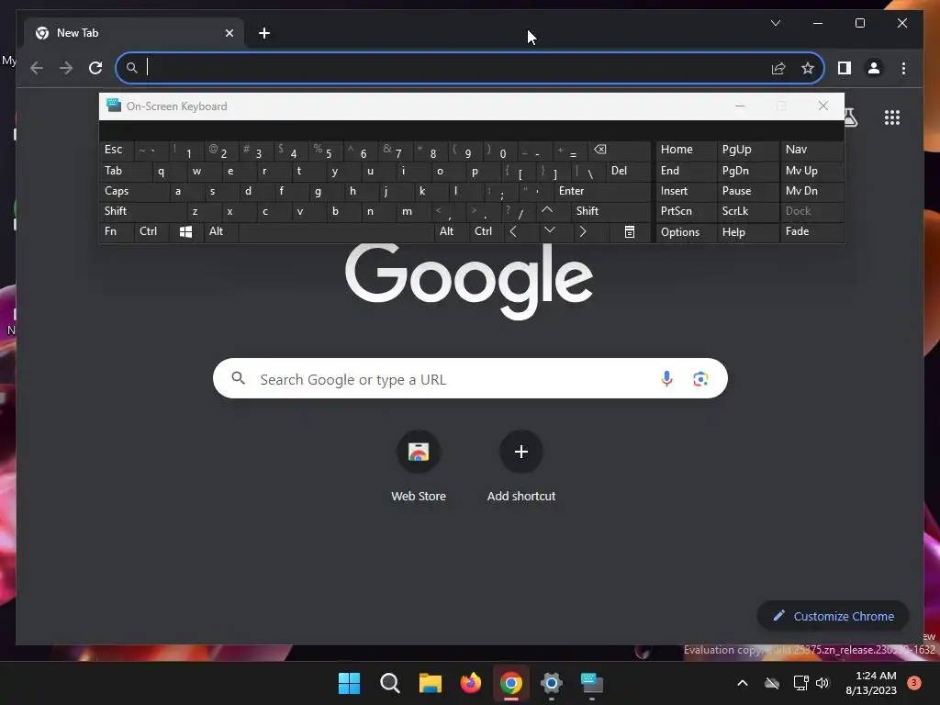Go back to previous page
940x705 pixels.
[37, 68]
